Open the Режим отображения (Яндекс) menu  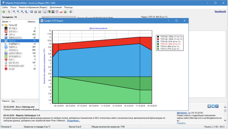[33, 7]
